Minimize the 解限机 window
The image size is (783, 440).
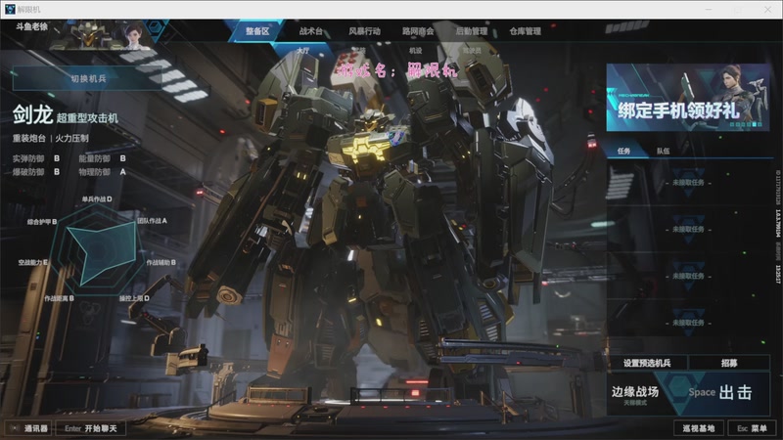pos(709,9)
